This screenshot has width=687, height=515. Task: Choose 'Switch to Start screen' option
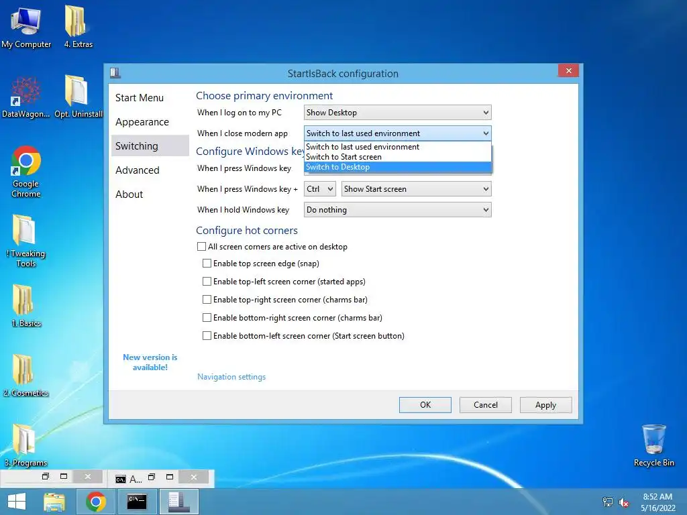pyautogui.click(x=397, y=157)
